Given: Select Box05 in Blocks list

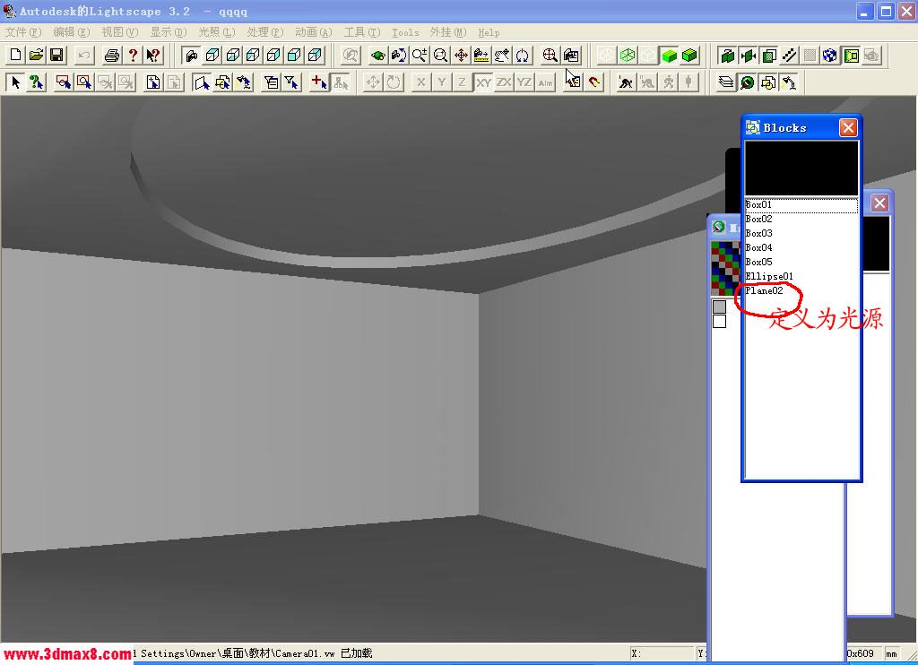Looking at the screenshot, I should point(801,262).
